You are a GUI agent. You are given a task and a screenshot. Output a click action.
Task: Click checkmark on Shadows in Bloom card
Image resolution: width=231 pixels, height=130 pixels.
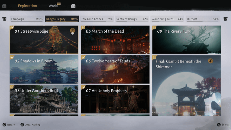point(12,57)
